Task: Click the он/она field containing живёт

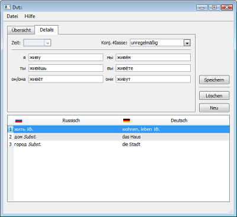Action: pyautogui.click(x=66, y=79)
